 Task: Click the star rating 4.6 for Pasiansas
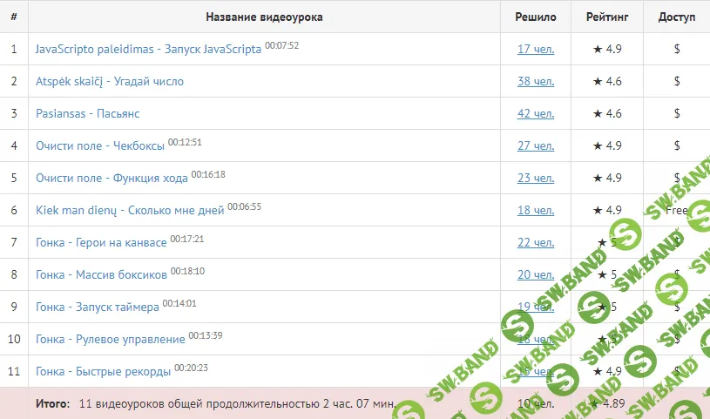[606, 114]
